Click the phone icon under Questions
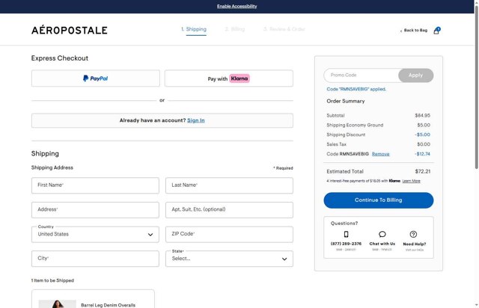The width and height of the screenshot is (479, 308). (346, 234)
